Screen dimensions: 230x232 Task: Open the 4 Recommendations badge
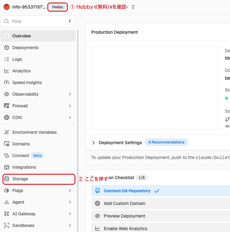(166, 142)
